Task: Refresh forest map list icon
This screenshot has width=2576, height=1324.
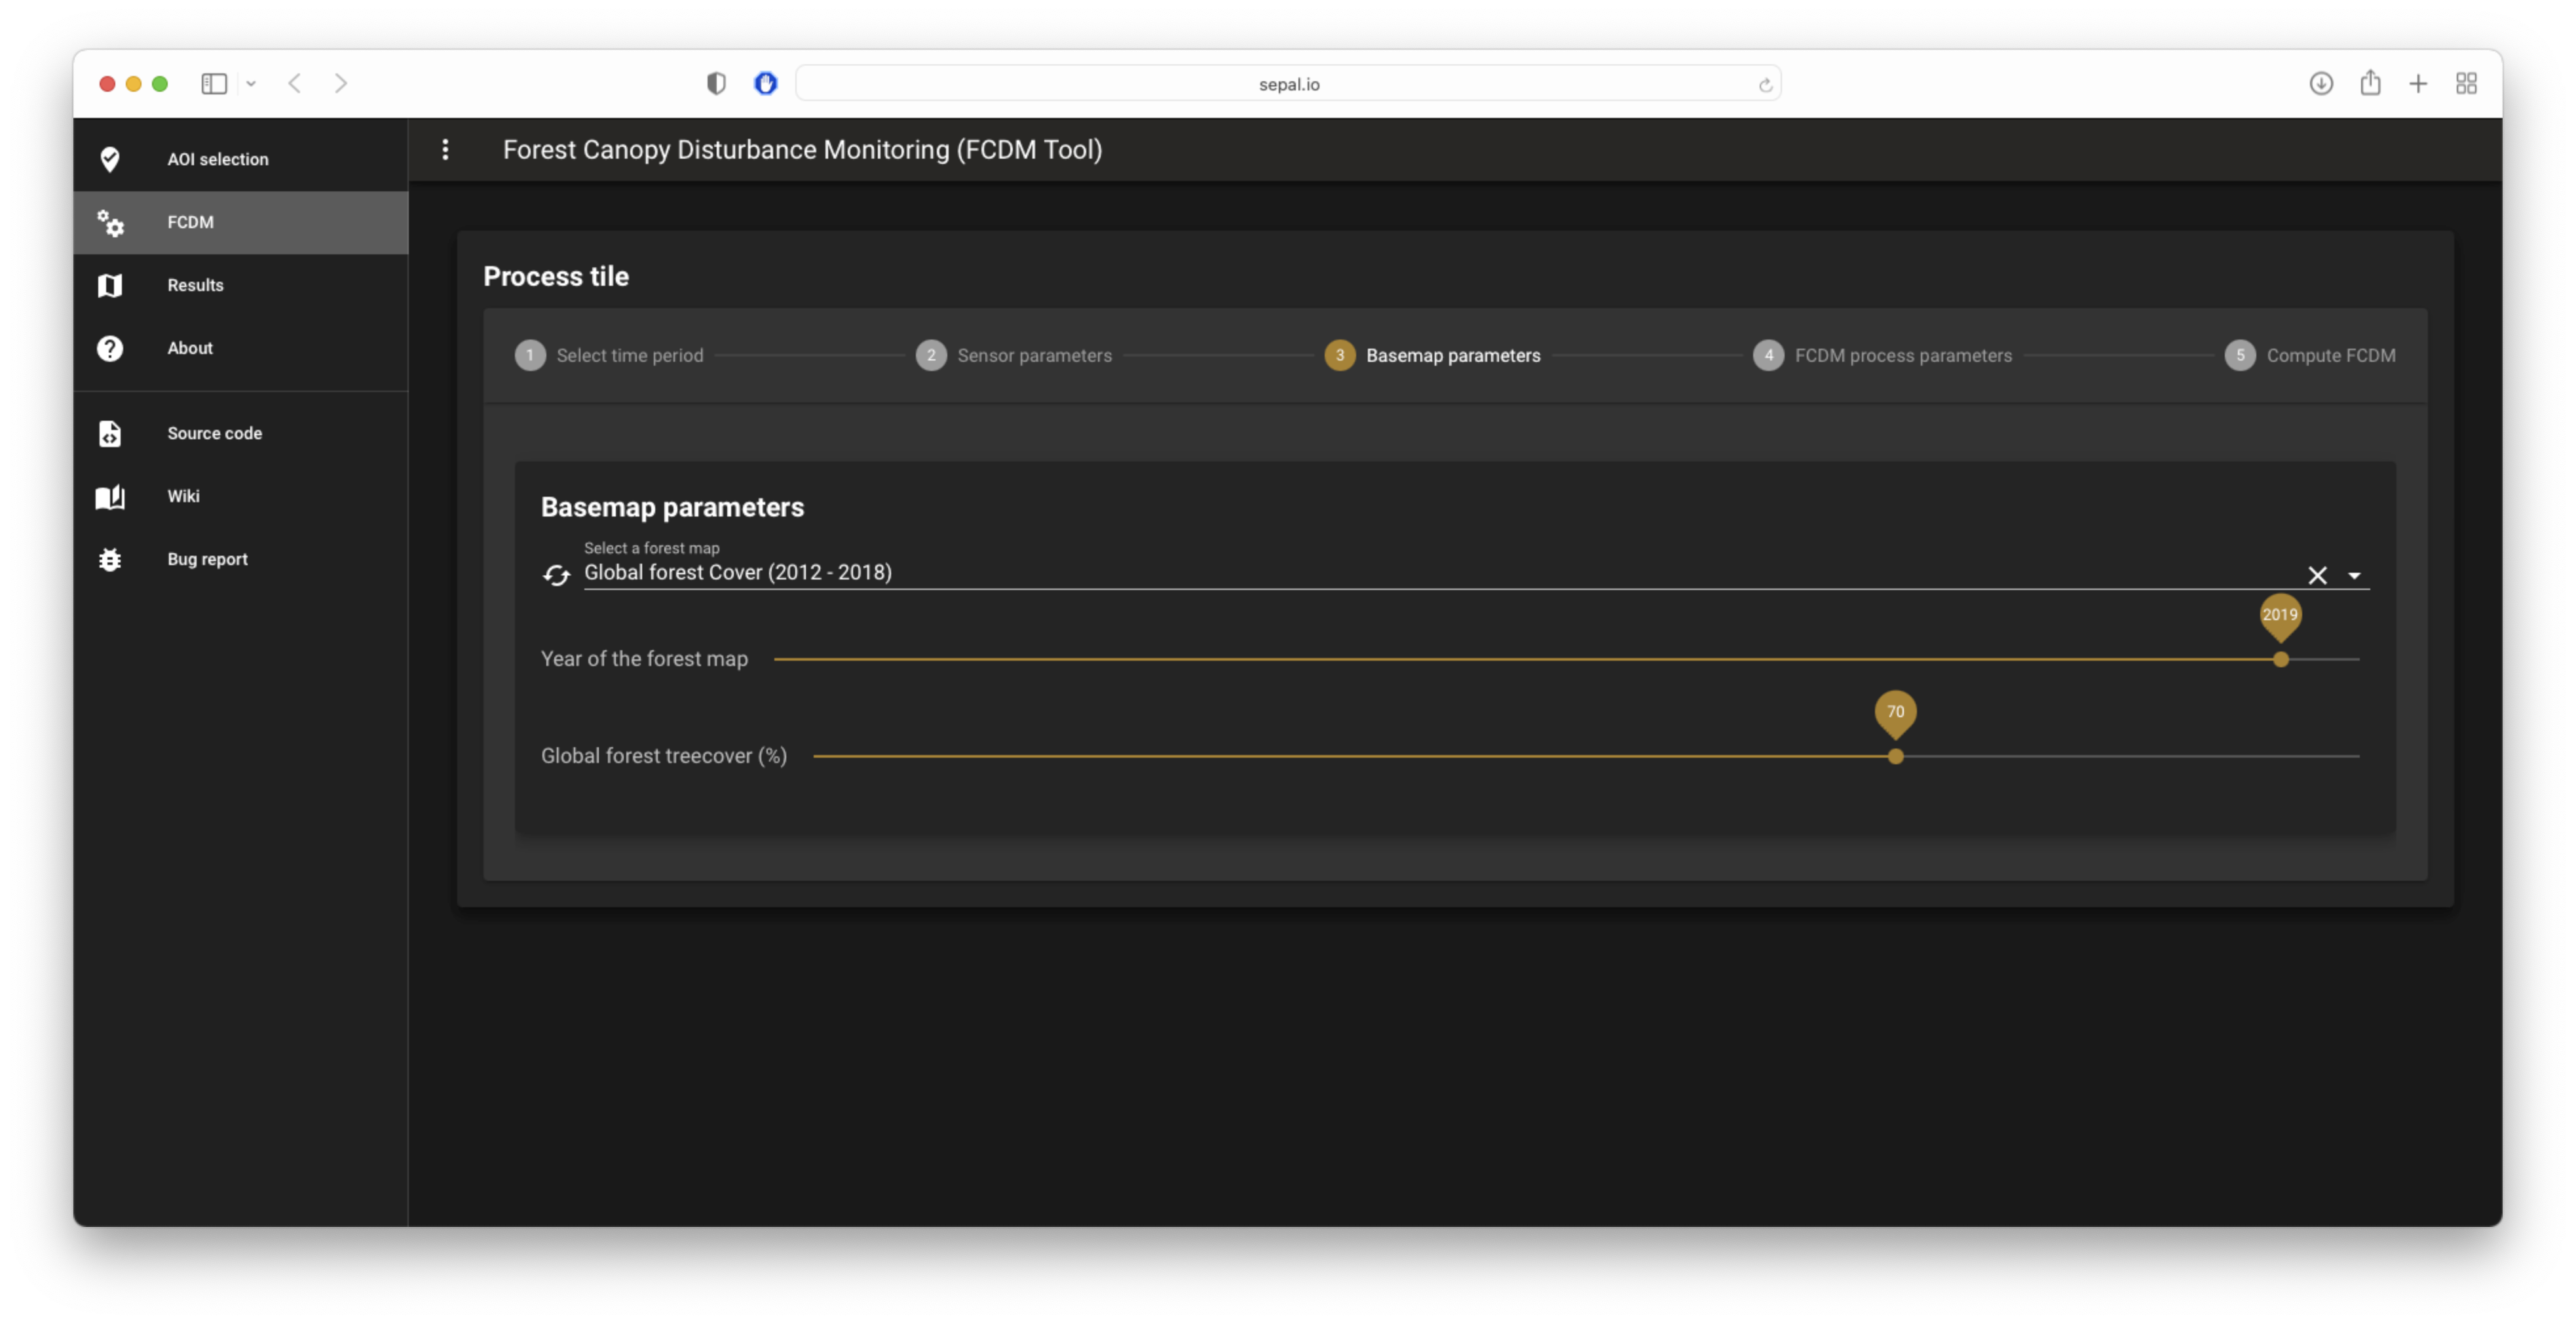Action: click(x=556, y=574)
